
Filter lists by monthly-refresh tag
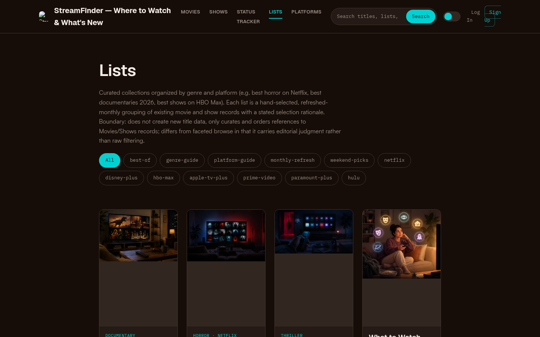coord(292,160)
